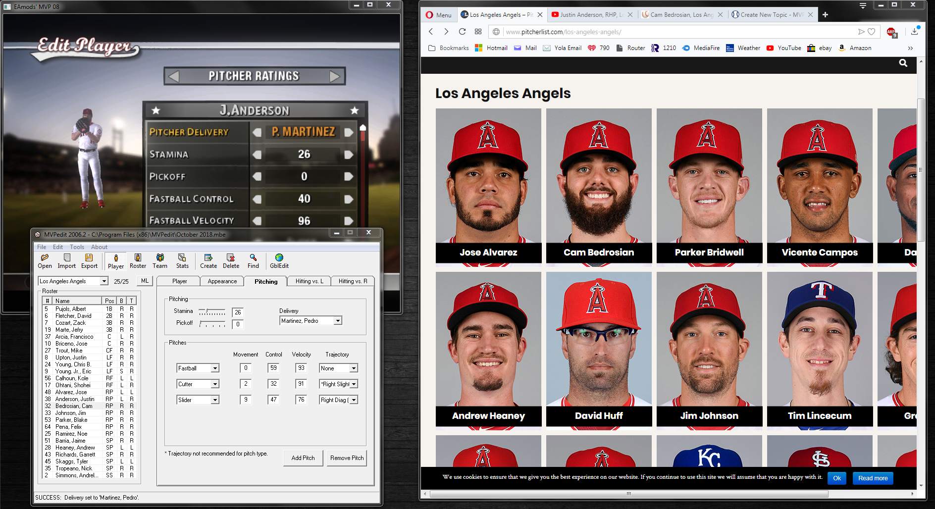Open a new browser tab with plus icon
This screenshot has width=935, height=509.
tap(825, 15)
